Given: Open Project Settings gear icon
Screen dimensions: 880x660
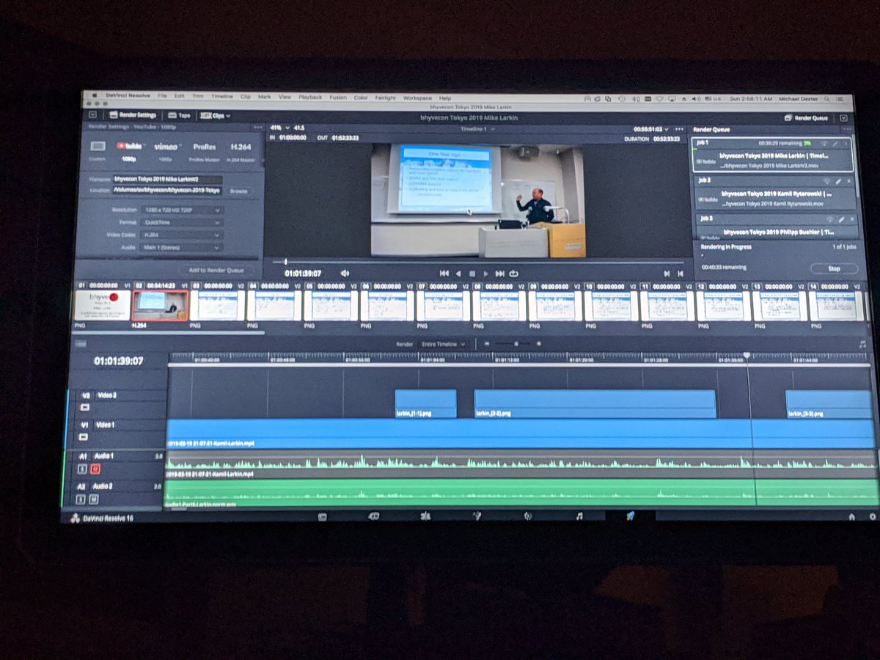Looking at the screenshot, I should pos(872,517).
